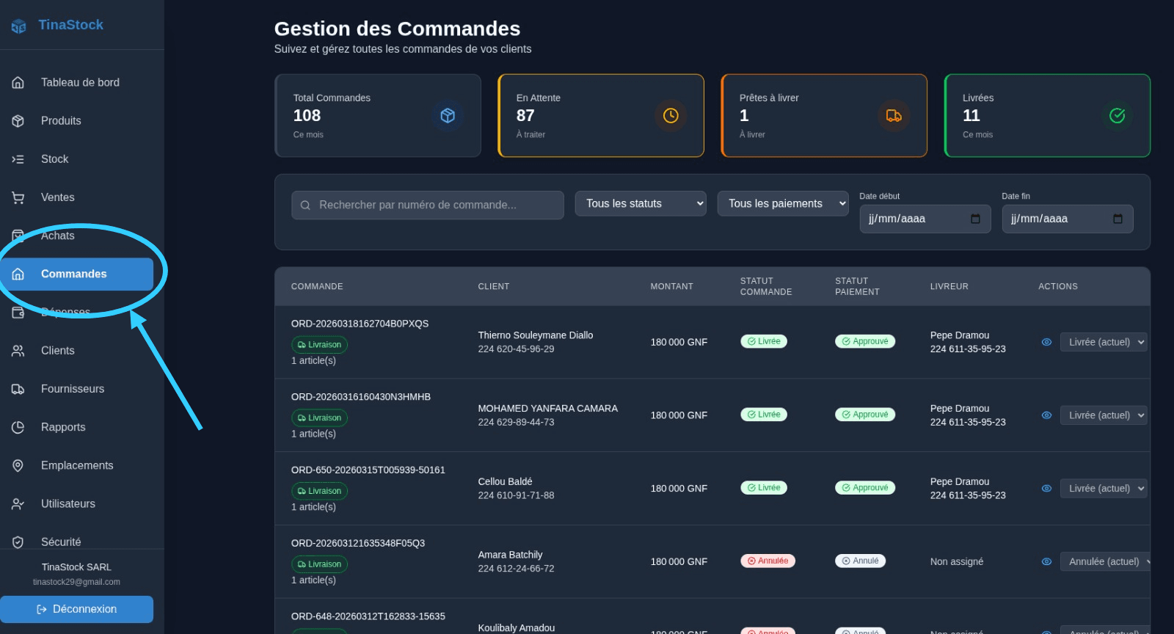The image size is (1174, 634).
Task: Open status dropdown for Thierno Souleymane Diallo order
Action: 1104,342
